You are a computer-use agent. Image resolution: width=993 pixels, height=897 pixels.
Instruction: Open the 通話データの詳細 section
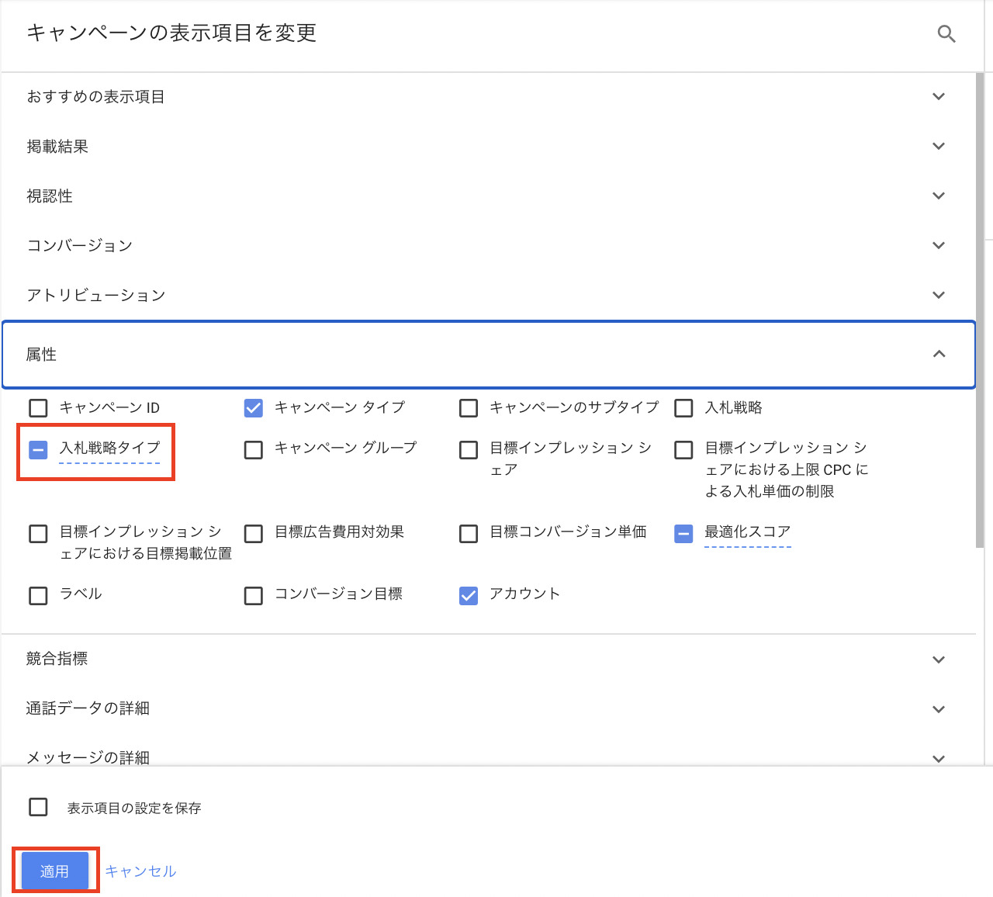pos(939,709)
